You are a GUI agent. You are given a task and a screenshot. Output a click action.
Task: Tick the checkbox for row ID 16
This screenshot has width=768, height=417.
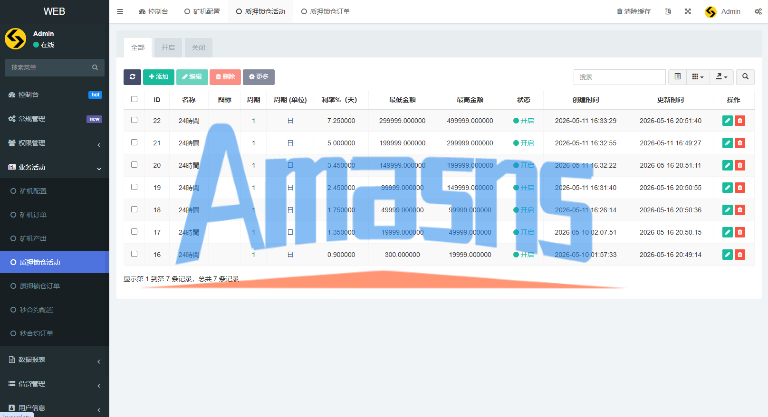pos(134,254)
